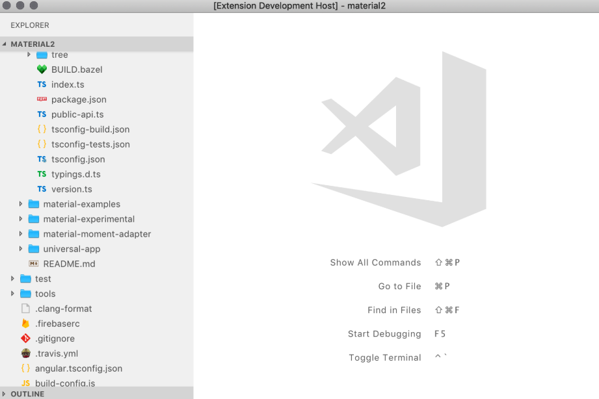Click the npm icon next to package.json
The width and height of the screenshot is (599, 399).
tap(41, 99)
